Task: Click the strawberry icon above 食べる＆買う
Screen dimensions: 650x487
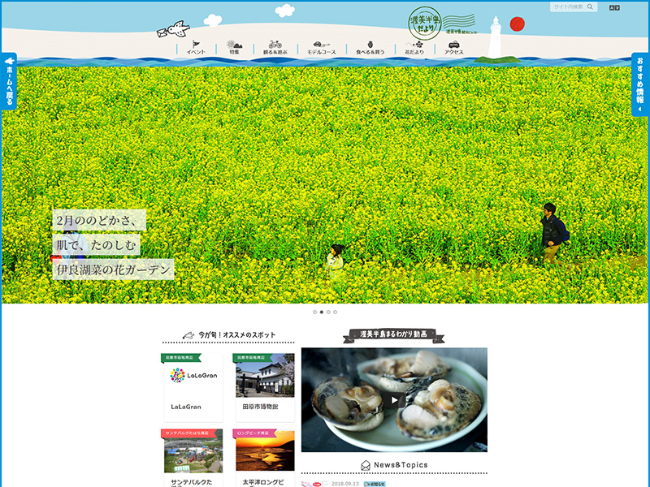Action: (370, 45)
